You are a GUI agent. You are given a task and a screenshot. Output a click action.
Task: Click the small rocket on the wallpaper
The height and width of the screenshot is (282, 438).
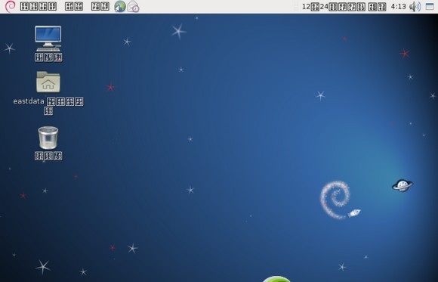coord(354,213)
